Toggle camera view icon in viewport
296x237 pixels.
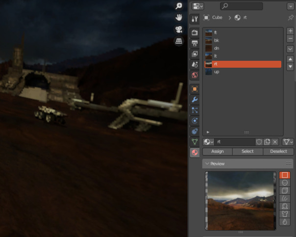(x=178, y=29)
